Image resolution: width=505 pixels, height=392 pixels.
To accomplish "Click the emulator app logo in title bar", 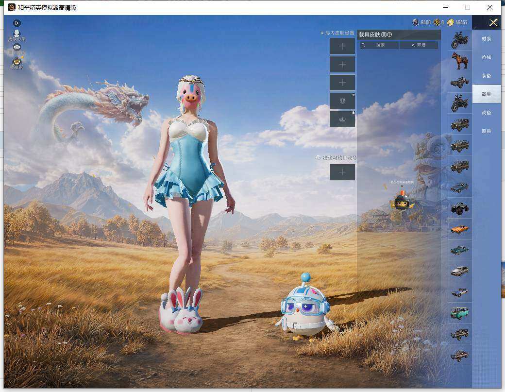I will 11,7.
